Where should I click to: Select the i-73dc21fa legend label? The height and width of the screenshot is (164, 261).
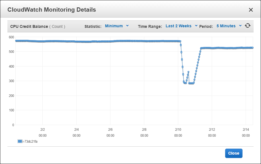tap(30, 142)
